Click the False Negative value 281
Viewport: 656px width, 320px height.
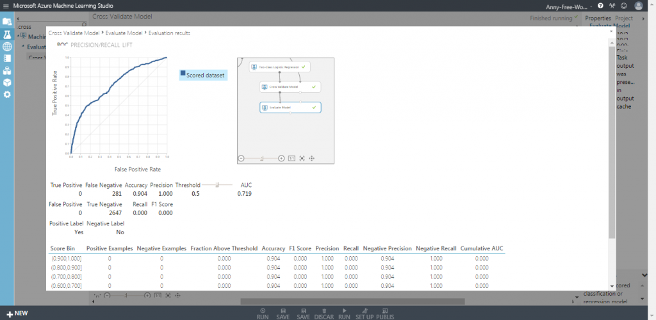(117, 194)
